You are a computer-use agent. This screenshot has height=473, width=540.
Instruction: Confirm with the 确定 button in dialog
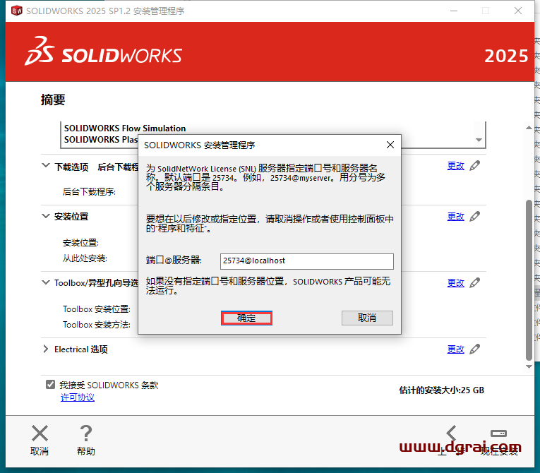pyautogui.click(x=246, y=318)
